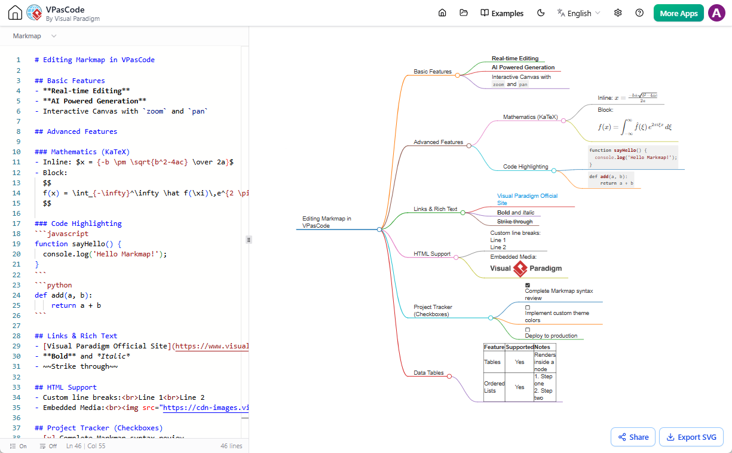
Task: Check the 'Implement custom theme colors' checkbox
Action: [528, 307]
